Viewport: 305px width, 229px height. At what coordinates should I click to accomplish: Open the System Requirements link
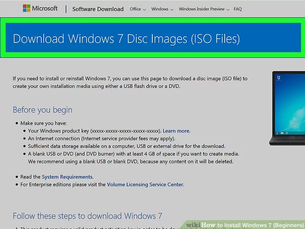pos(67,177)
